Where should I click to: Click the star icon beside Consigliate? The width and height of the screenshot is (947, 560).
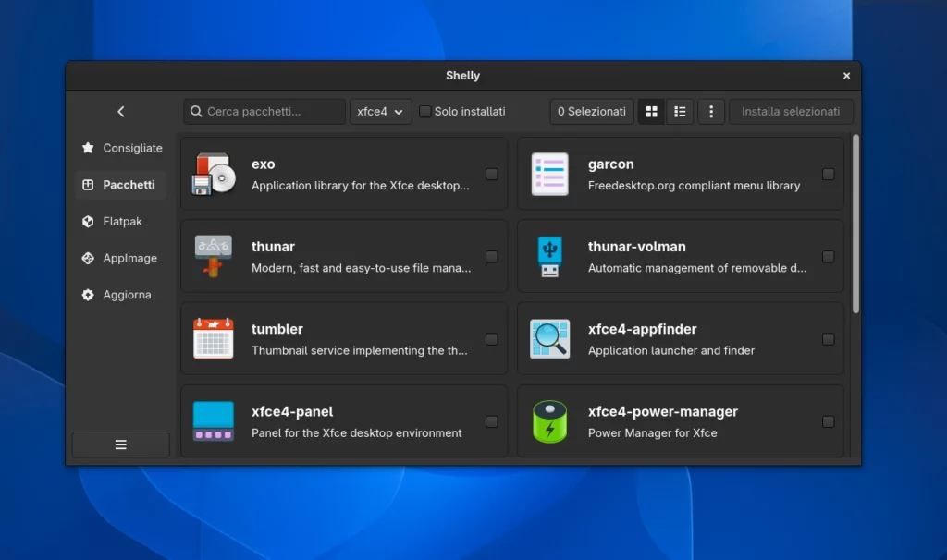(x=88, y=148)
